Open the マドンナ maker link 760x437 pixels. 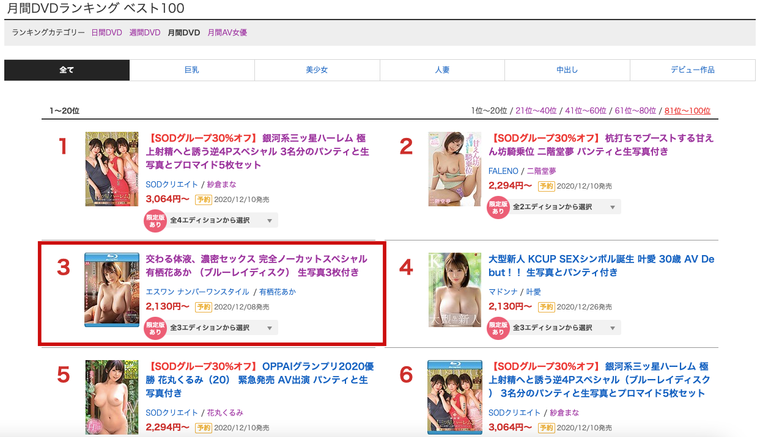[504, 292]
